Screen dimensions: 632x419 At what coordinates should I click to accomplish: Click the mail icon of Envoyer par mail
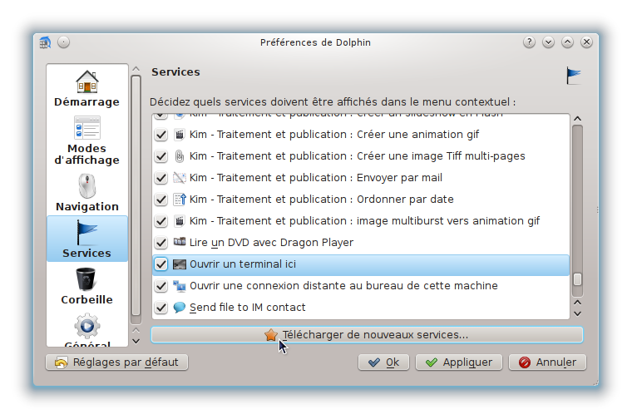point(180,178)
